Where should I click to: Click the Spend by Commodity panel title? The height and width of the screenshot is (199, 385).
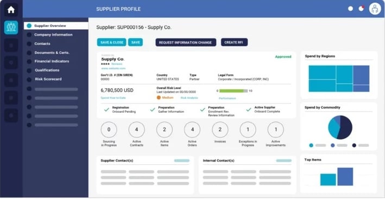pos(323,107)
